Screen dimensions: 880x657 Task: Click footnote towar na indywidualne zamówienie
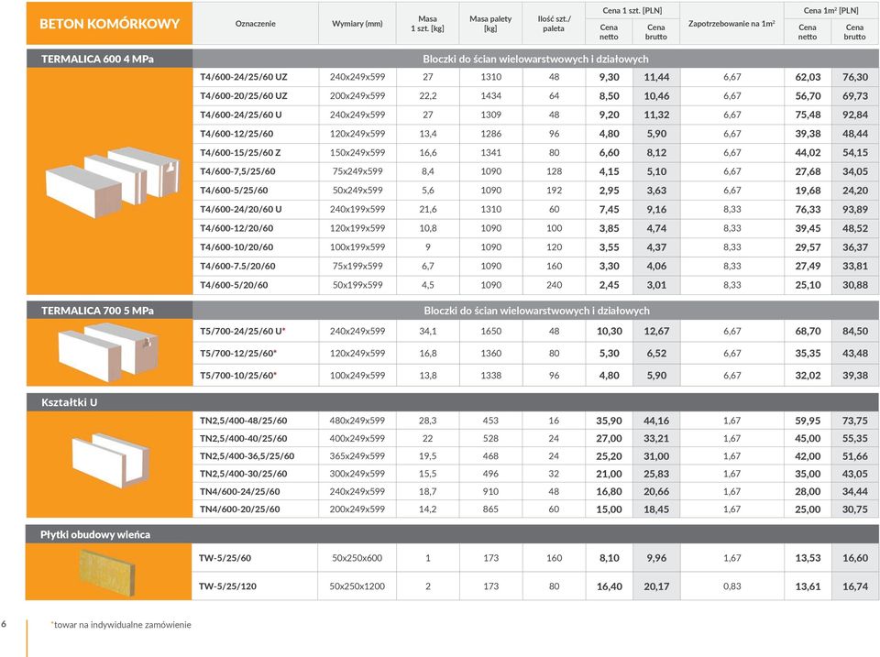pos(122,624)
